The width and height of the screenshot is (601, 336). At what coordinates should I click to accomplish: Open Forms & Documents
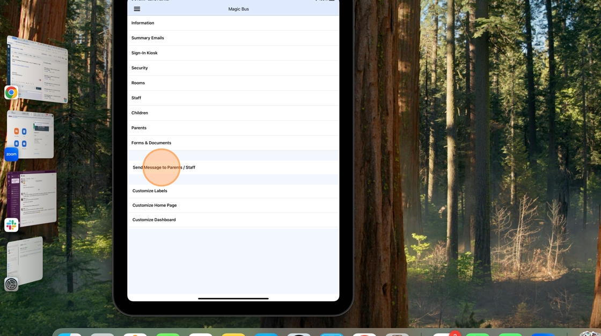(233, 143)
